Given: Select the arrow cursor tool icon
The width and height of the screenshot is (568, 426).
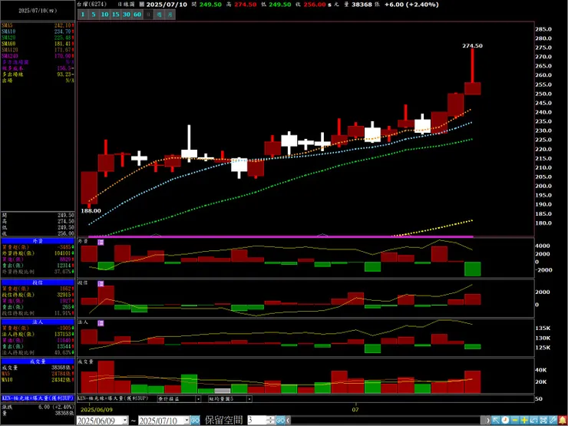Looking at the screenshot, I should [x=496, y=420].
